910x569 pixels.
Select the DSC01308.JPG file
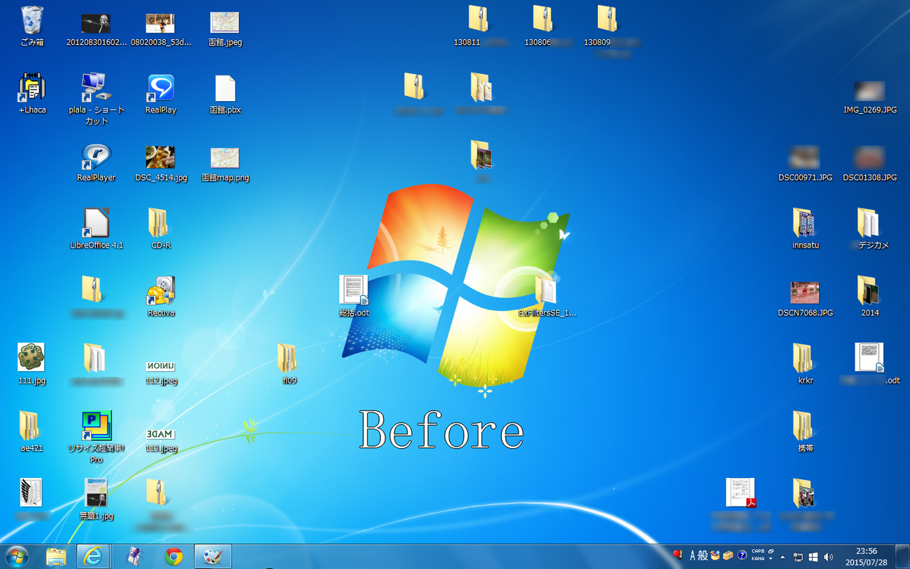click(869, 157)
